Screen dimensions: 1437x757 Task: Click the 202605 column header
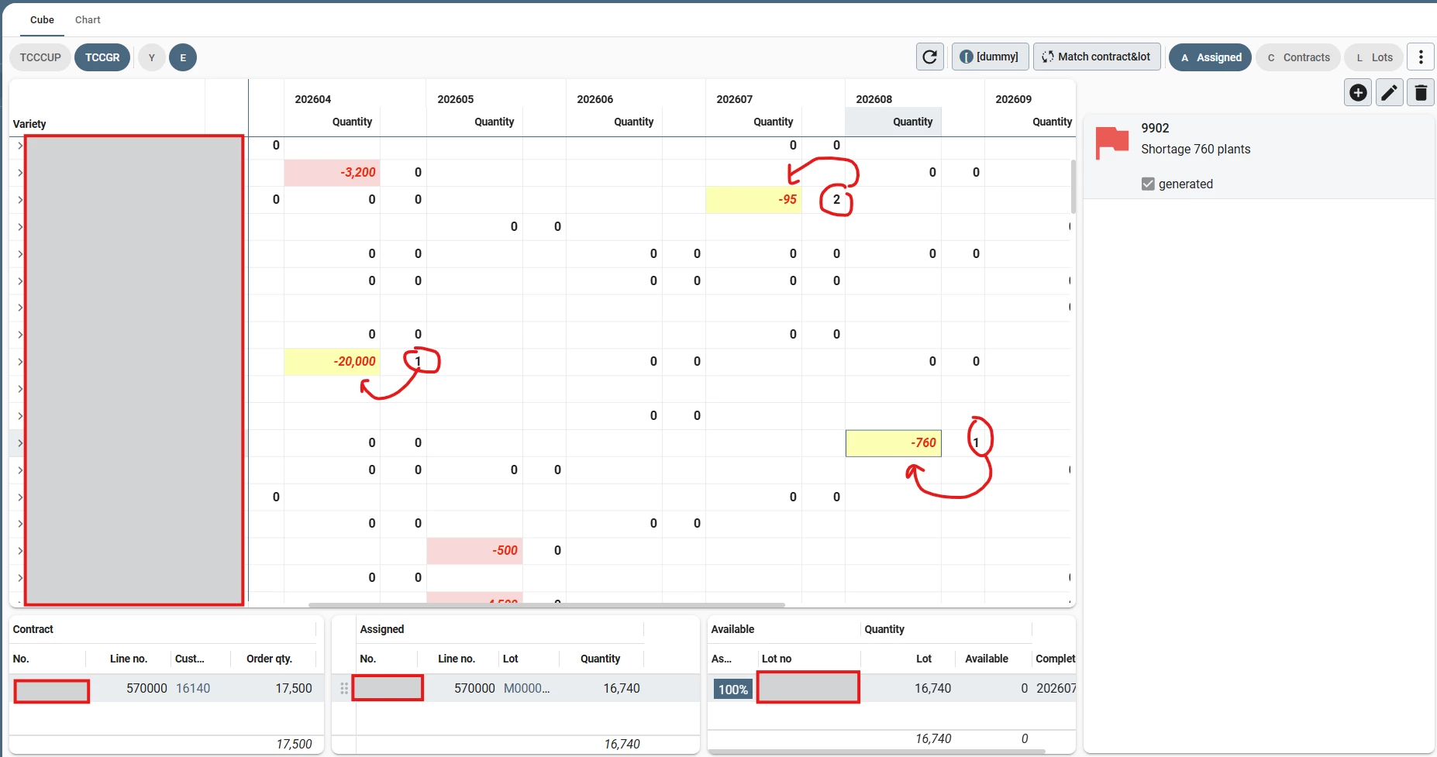coord(456,99)
